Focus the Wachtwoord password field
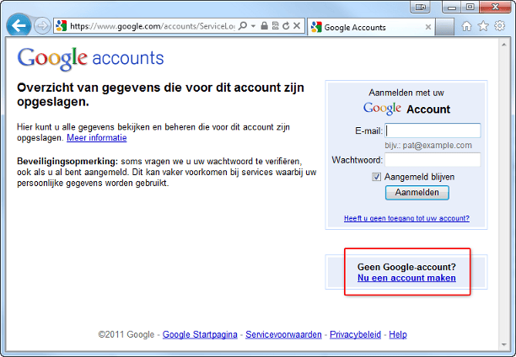516x357 pixels. tap(433, 160)
